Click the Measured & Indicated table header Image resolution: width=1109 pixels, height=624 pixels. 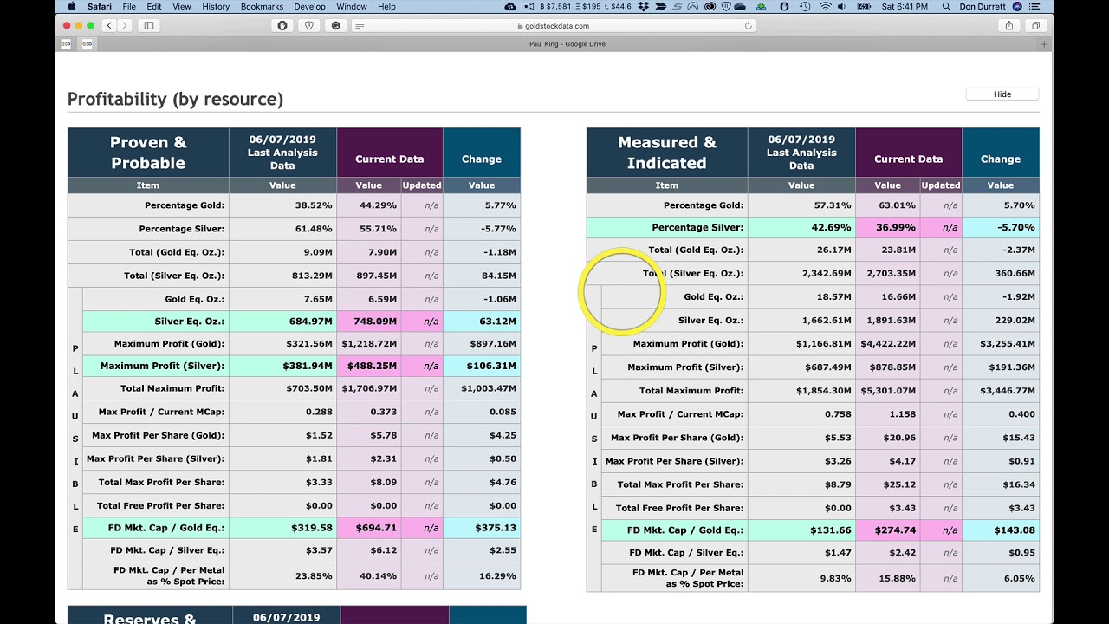(x=667, y=153)
